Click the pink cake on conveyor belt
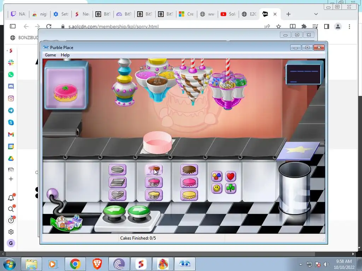The image size is (362, 271). [157, 143]
